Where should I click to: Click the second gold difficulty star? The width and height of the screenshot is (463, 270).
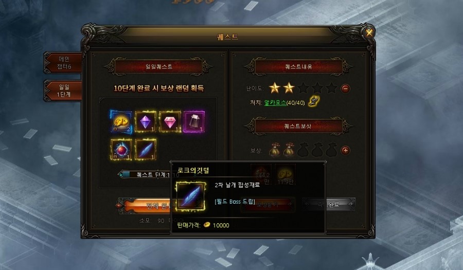click(x=289, y=88)
